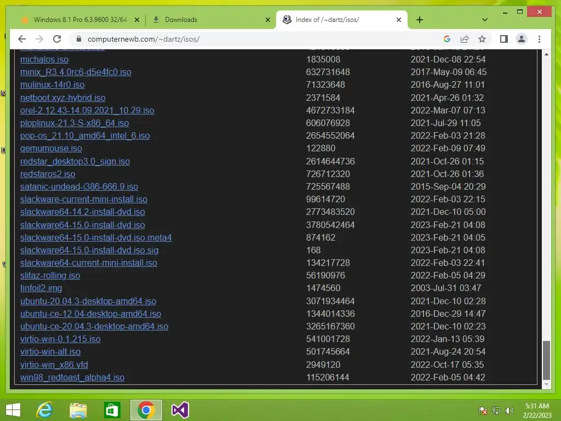Open File Explorer from taskbar
The width and height of the screenshot is (561, 421).
pyautogui.click(x=78, y=410)
